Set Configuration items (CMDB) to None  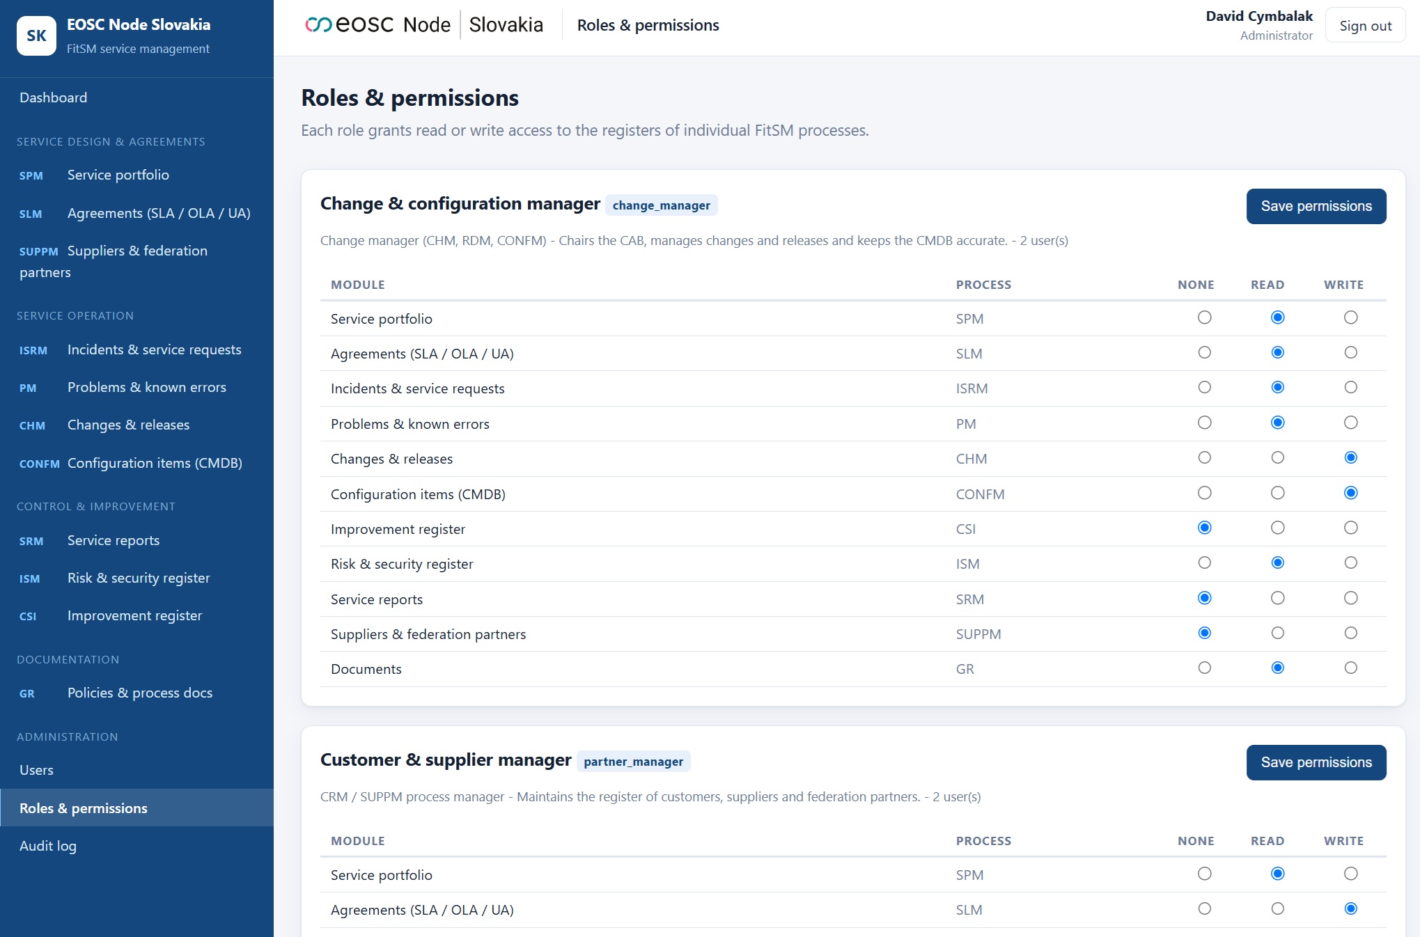(x=1204, y=493)
